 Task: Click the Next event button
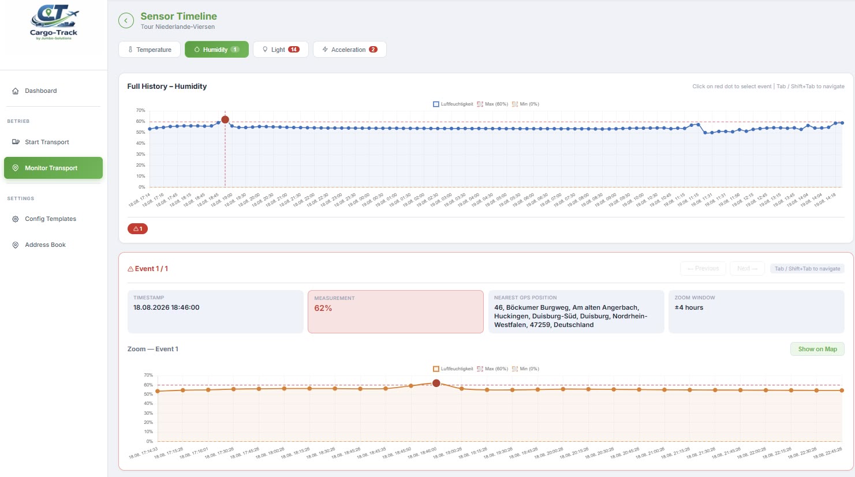pyautogui.click(x=747, y=268)
